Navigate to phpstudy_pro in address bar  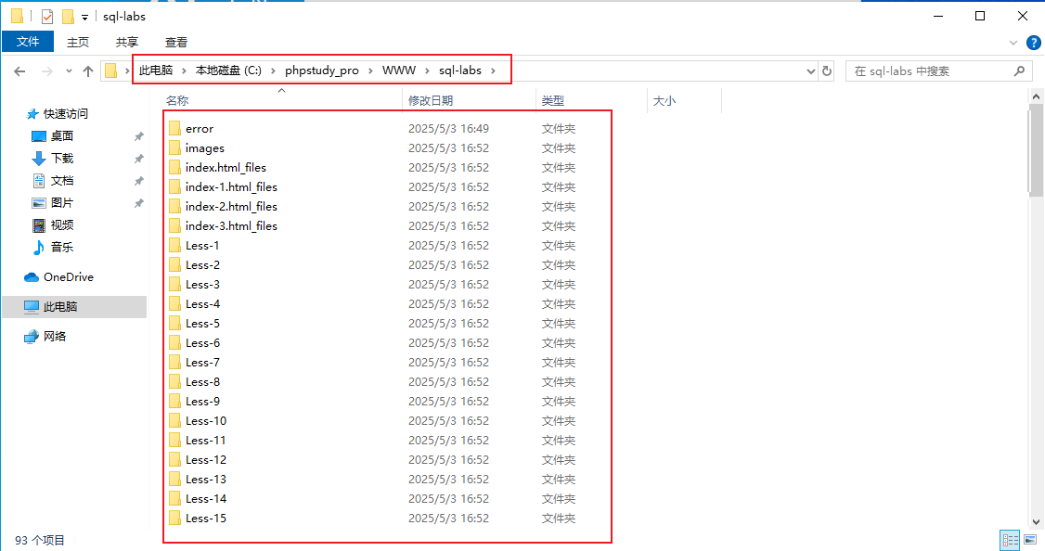[x=322, y=70]
